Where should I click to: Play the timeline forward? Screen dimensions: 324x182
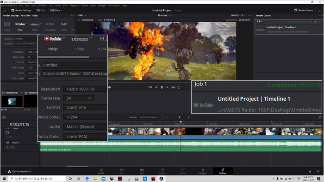pyautogui.click(x=168, y=87)
